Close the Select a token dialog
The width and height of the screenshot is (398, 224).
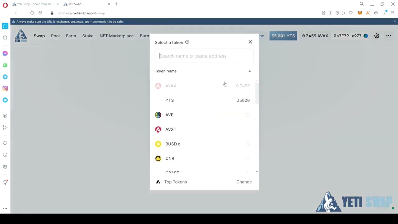(250, 42)
